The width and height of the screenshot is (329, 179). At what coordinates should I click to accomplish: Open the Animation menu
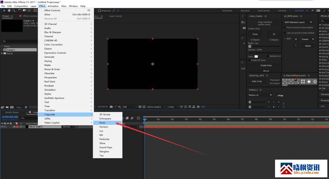(x=53, y=6)
